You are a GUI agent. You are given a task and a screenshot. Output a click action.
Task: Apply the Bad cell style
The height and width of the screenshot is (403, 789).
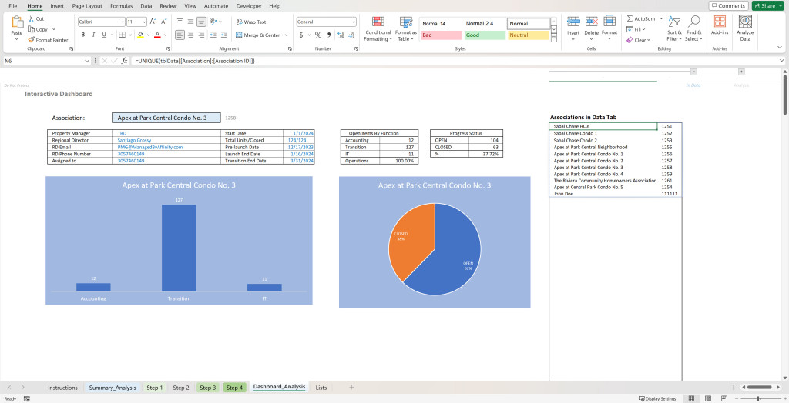pyautogui.click(x=442, y=35)
